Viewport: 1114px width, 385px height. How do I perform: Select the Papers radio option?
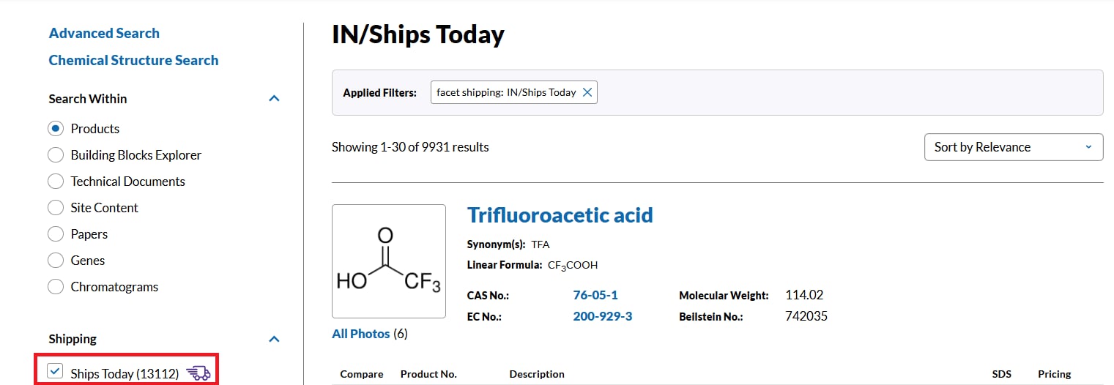[55, 234]
